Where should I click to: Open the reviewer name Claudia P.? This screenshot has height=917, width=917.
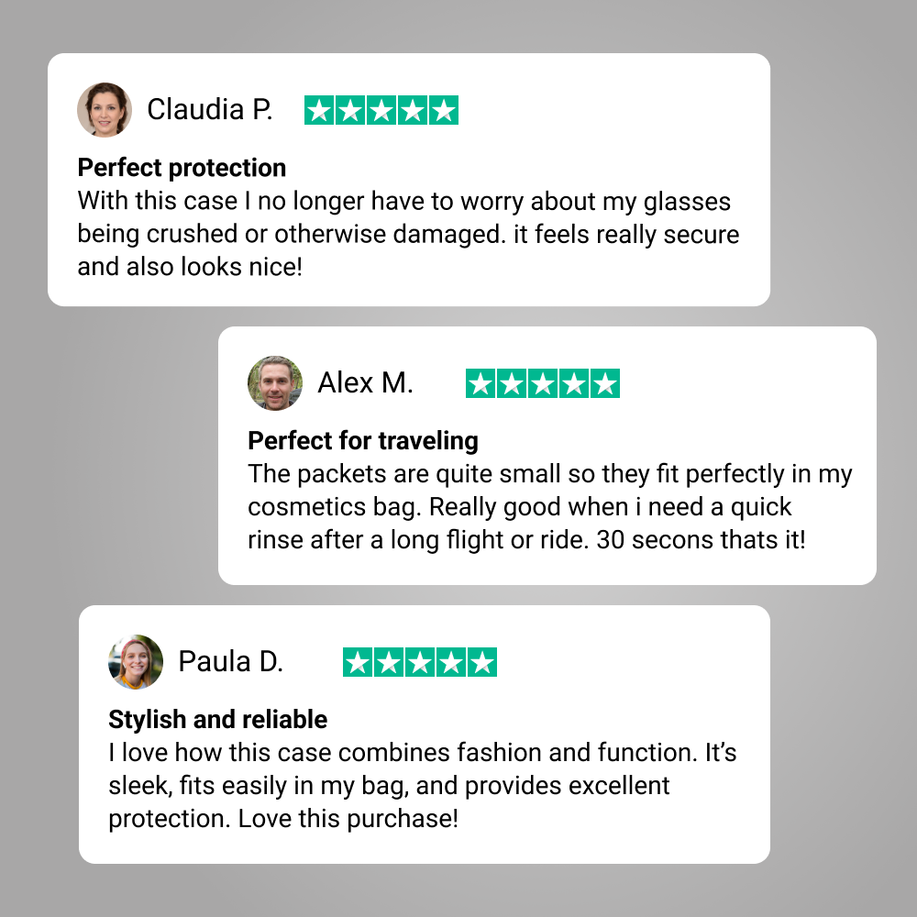[210, 110]
